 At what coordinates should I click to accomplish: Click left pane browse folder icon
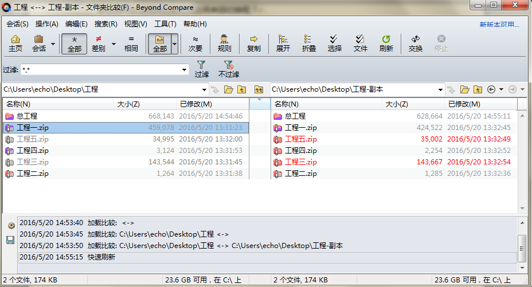click(229, 90)
